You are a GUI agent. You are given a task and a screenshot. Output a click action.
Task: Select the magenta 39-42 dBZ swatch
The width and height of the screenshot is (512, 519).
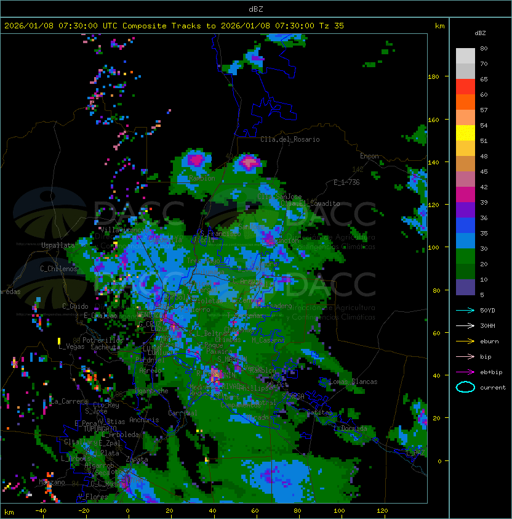(x=465, y=195)
